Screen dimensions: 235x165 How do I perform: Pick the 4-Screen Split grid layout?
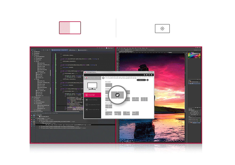109,106
